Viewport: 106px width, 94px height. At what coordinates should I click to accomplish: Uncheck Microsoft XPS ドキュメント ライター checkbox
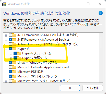tap(10, 76)
